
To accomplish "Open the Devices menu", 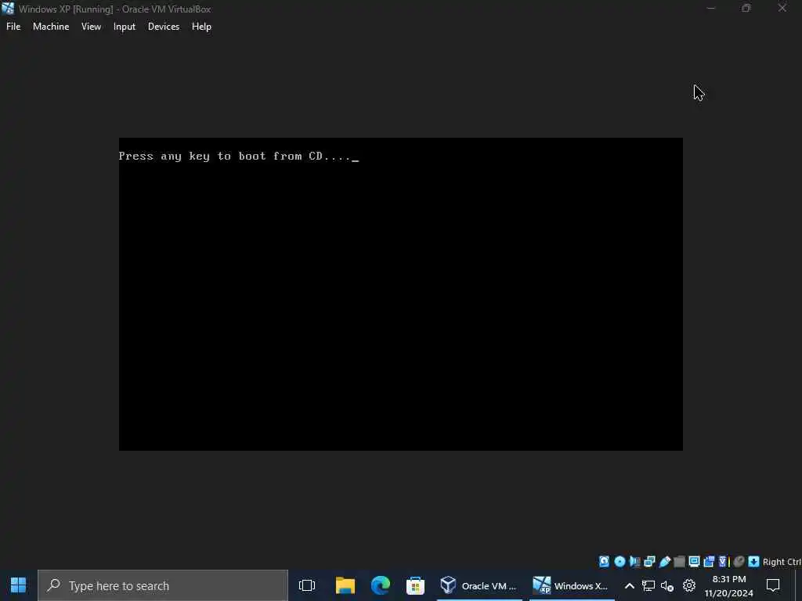I will [164, 27].
